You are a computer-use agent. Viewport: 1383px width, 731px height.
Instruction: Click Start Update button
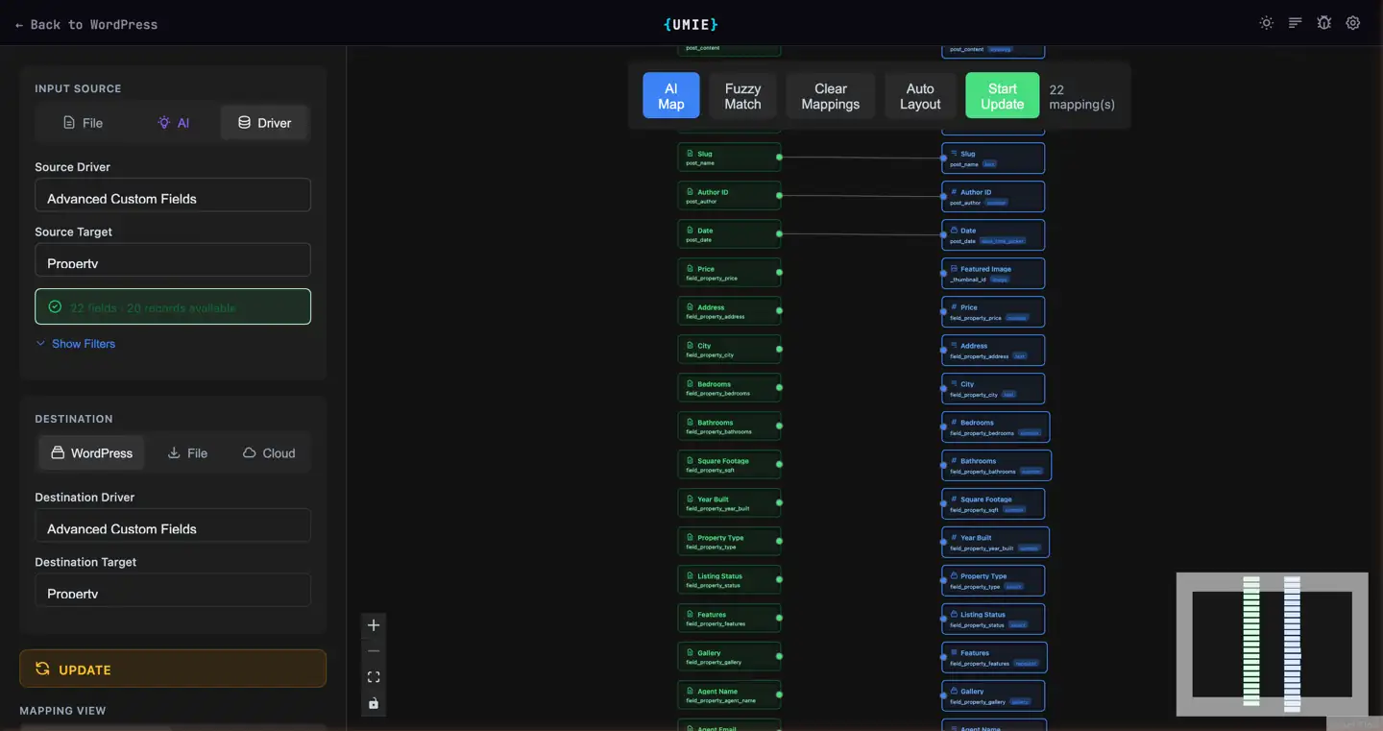click(x=1002, y=96)
